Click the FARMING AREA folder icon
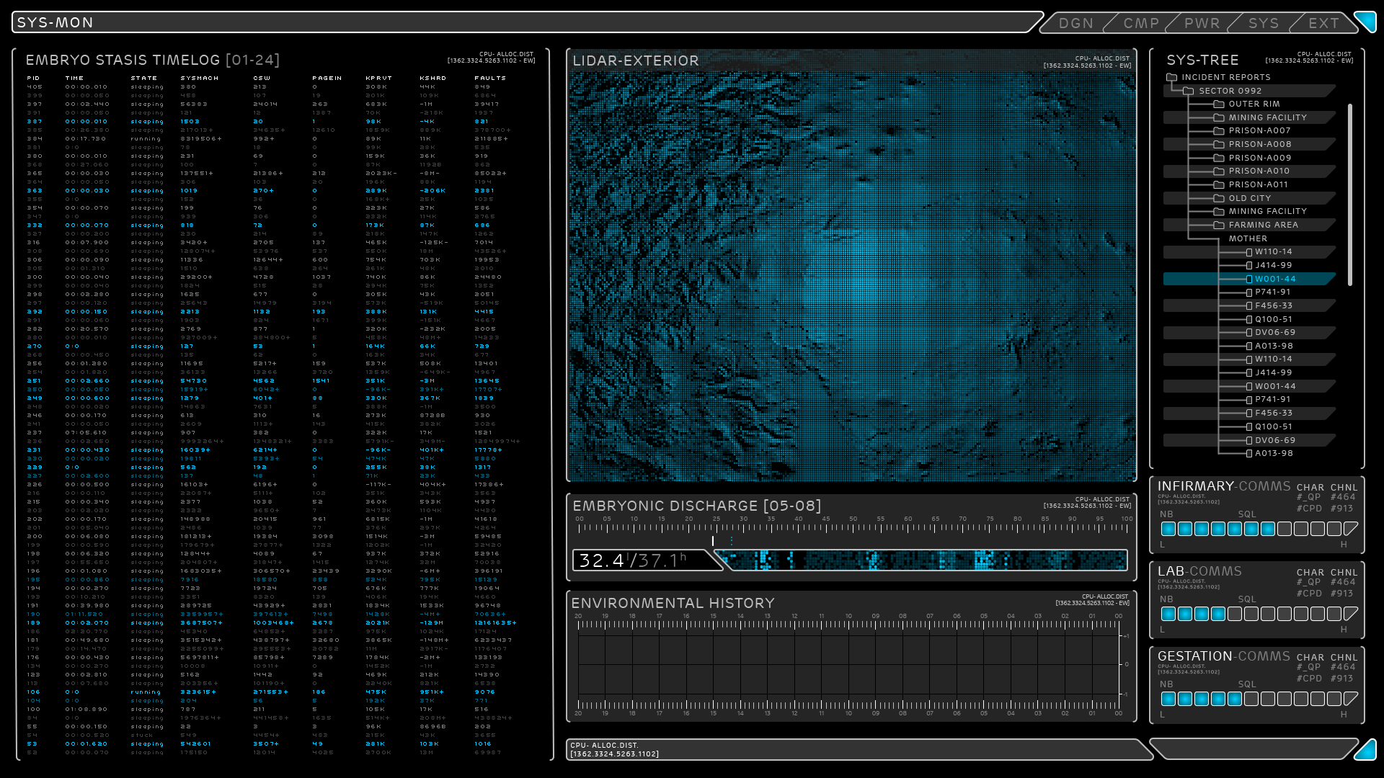Viewport: 1384px width, 778px height. 1219,225
